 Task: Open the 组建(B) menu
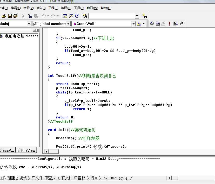pyautogui.click(x=66, y=8)
